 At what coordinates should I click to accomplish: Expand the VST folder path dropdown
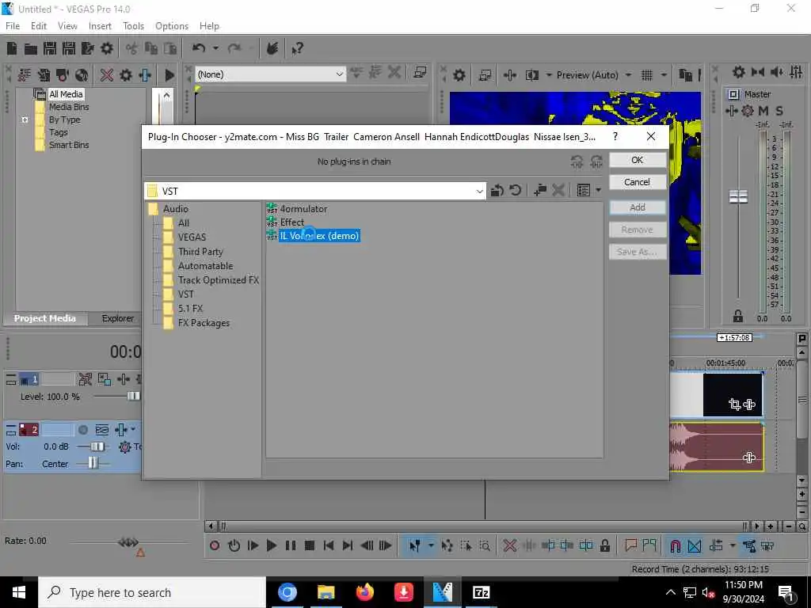click(479, 192)
